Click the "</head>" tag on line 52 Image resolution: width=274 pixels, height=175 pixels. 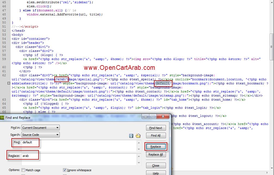click(x=18, y=31)
